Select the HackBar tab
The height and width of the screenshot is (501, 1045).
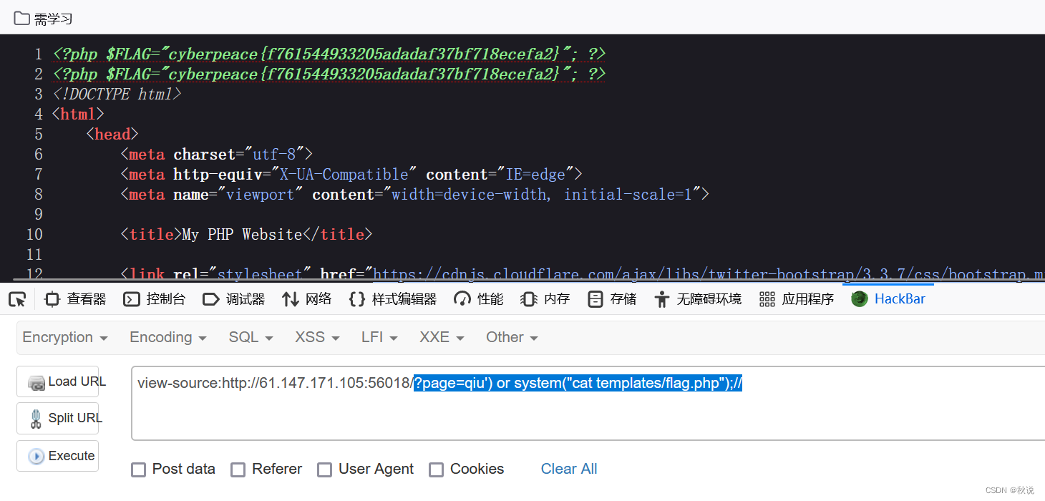click(x=888, y=299)
